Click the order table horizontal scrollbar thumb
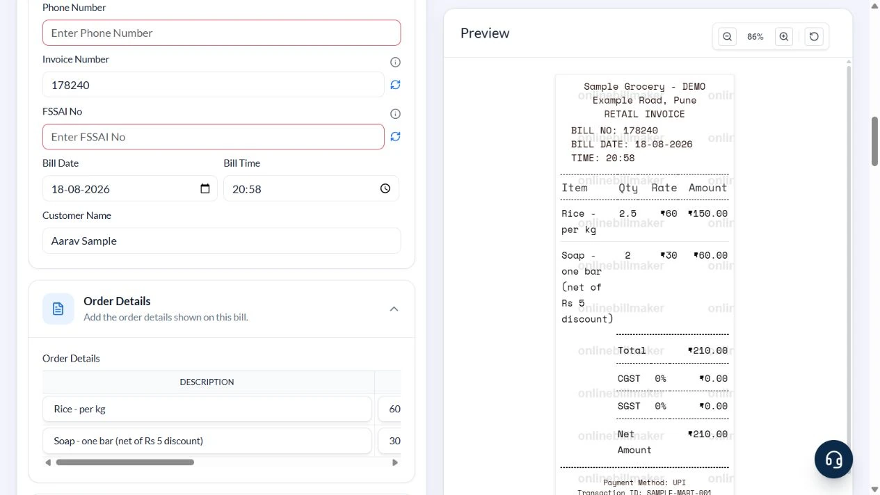The height and width of the screenshot is (495, 880). tap(125, 462)
